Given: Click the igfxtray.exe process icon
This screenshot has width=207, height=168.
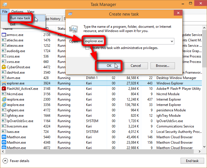Looking at the screenshot, I should point(4,115).
